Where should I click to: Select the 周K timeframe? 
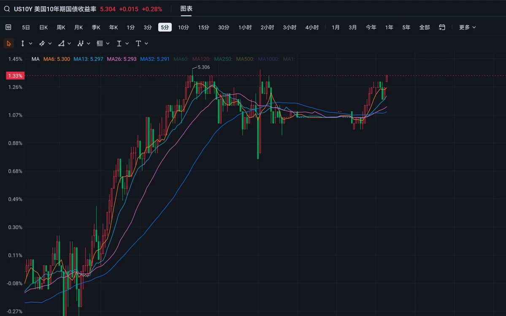61,27
